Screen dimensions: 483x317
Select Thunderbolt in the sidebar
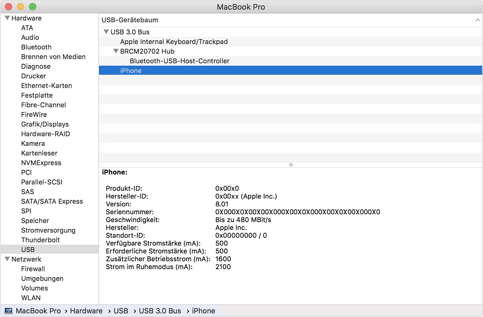point(40,240)
